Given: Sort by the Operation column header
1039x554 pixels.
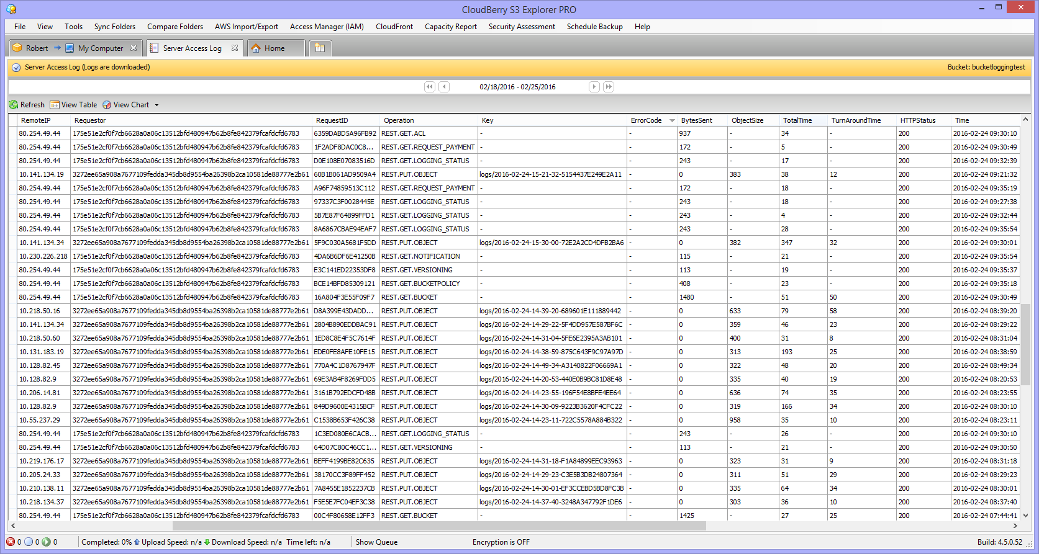Looking at the screenshot, I should tap(429, 120).
